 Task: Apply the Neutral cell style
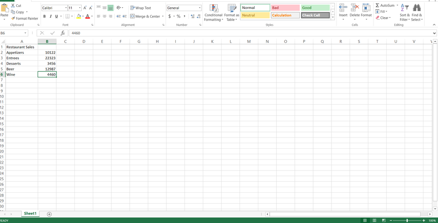(x=255, y=15)
